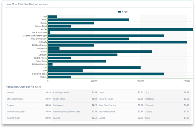Select the Mojo budget bar

(52, 17)
